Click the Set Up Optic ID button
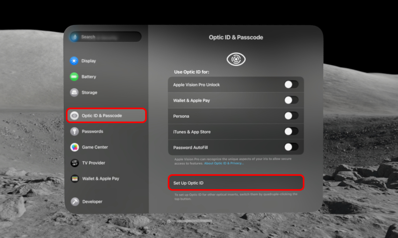Viewport: 398px width, 238px height. [x=236, y=182]
